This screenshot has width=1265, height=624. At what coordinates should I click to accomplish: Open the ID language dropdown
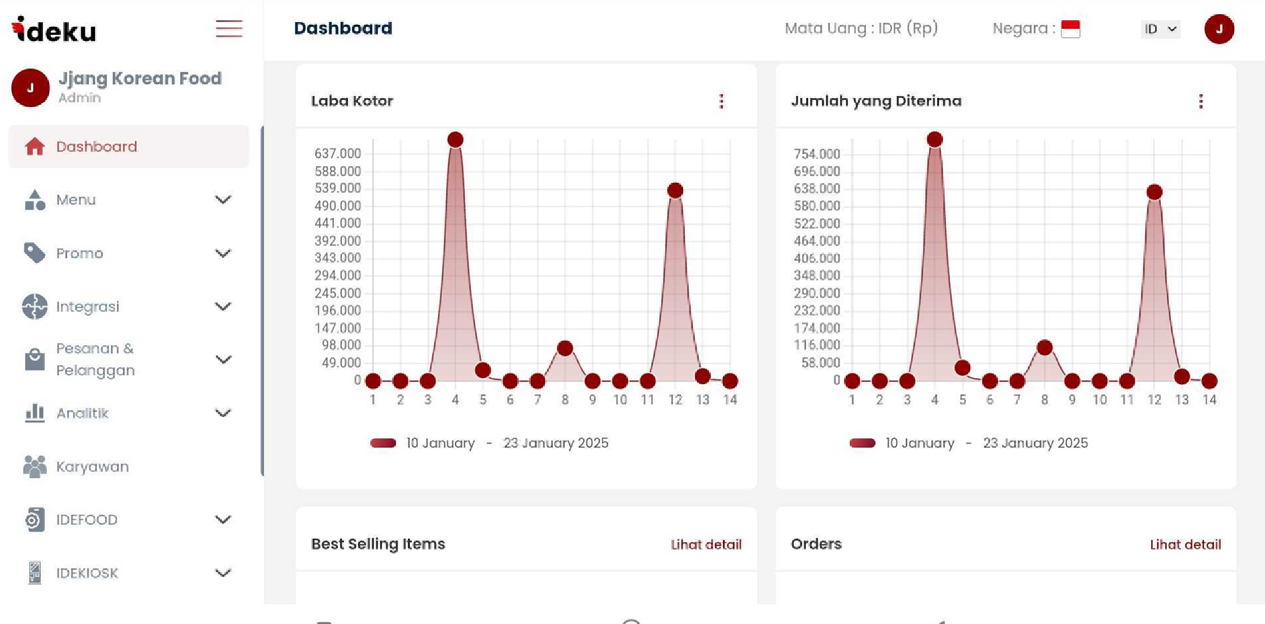1160,29
